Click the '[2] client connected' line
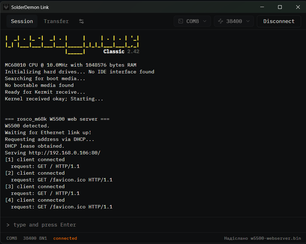The width and height of the screenshot is (306, 244). point(35,173)
